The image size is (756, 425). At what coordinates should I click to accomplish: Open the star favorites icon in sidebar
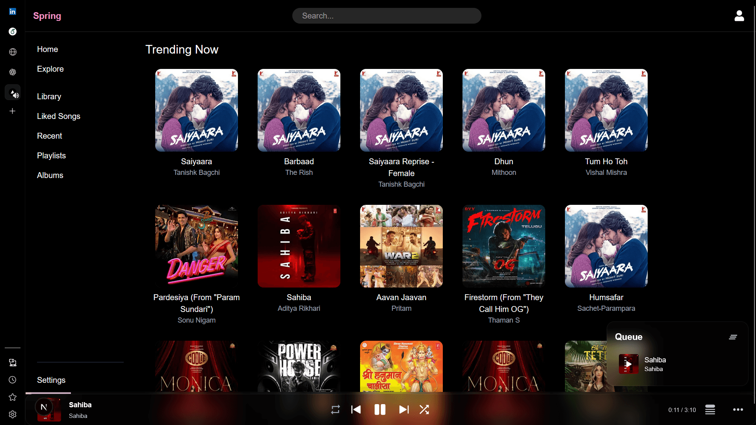pyautogui.click(x=13, y=397)
